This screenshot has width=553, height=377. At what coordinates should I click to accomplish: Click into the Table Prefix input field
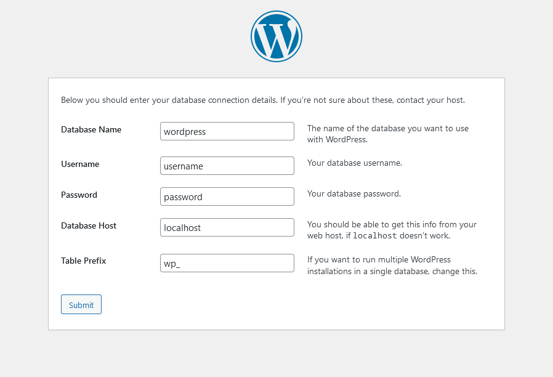coord(227,263)
